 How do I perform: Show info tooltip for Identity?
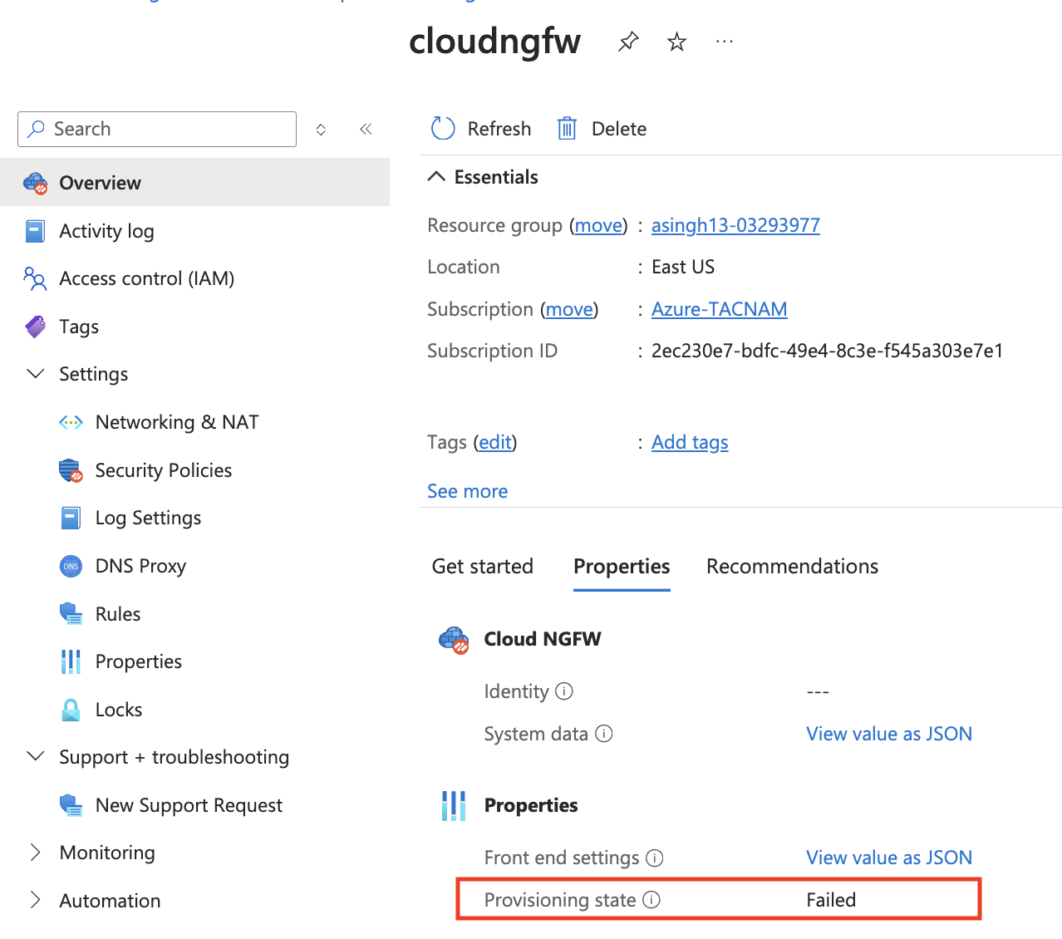pyautogui.click(x=564, y=691)
